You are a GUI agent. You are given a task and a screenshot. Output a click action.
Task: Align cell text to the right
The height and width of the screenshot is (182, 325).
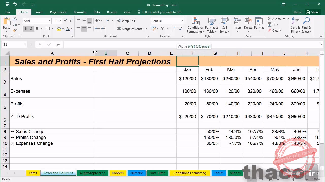89,29
